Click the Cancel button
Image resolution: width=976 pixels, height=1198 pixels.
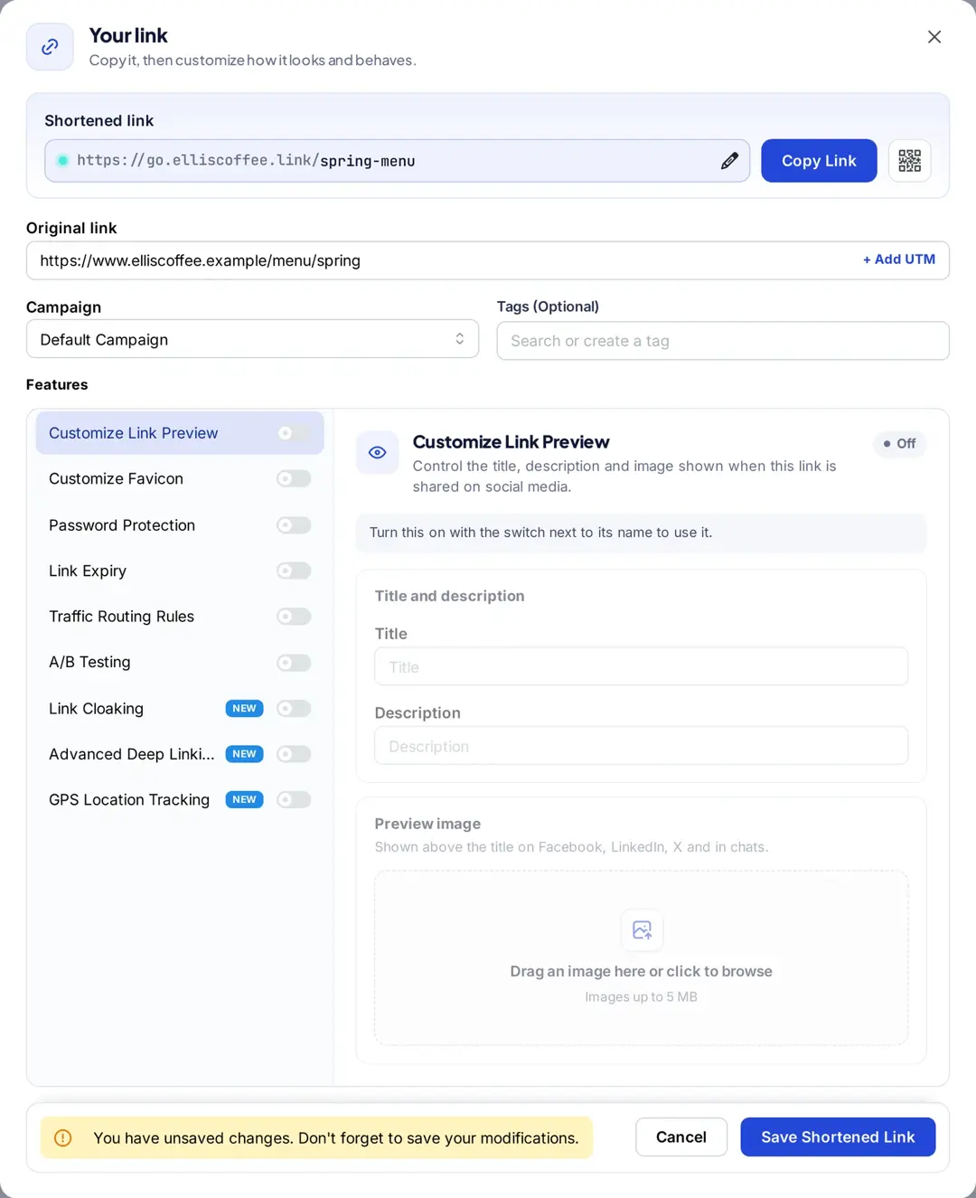point(681,1137)
